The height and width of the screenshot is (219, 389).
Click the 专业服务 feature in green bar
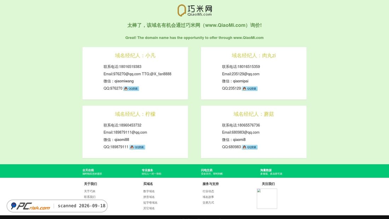[x=151, y=172]
